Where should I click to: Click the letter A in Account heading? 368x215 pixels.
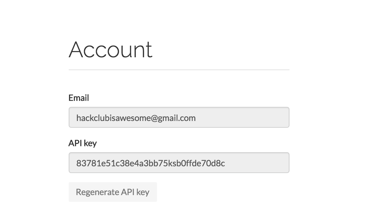point(76,49)
